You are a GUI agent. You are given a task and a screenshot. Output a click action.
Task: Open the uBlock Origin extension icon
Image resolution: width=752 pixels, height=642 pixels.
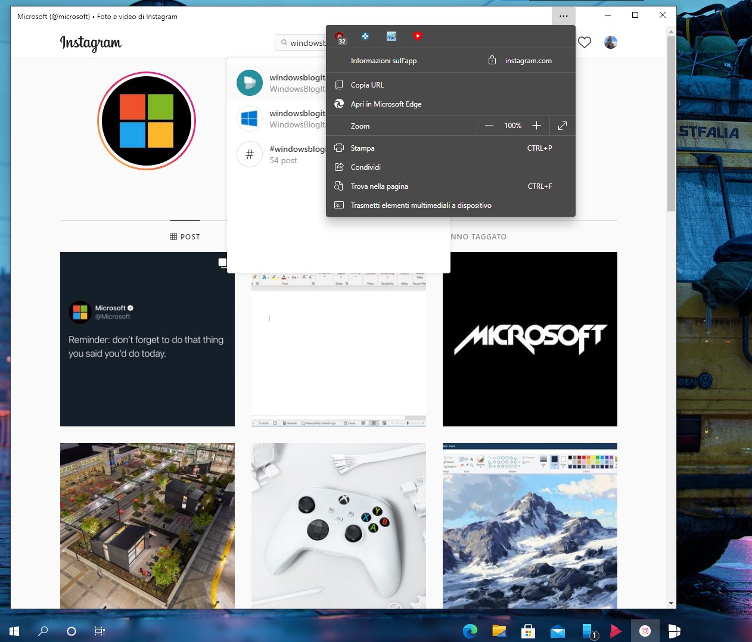pyautogui.click(x=340, y=37)
